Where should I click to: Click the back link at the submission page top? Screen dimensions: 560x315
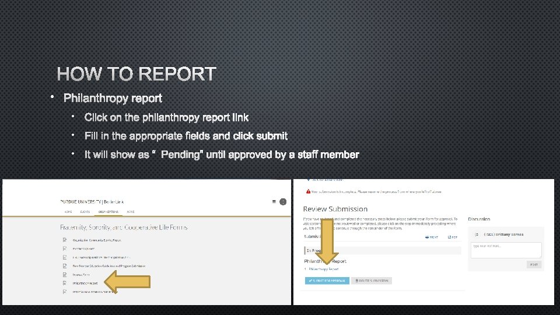(x=327, y=180)
